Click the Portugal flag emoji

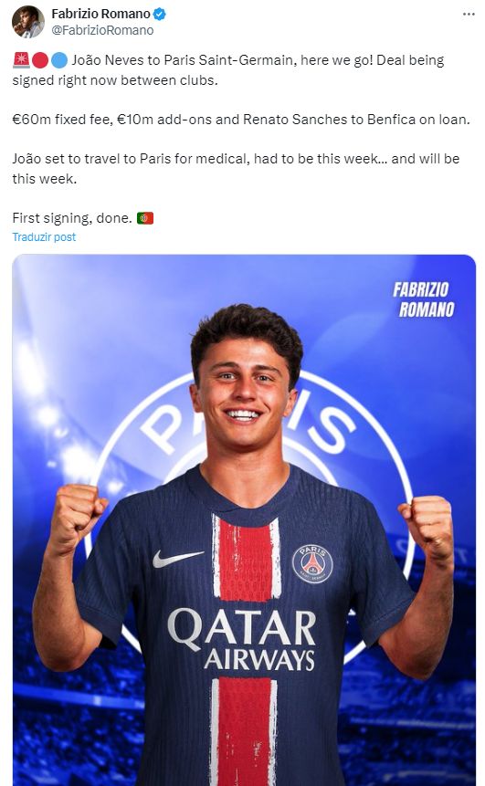[145, 218]
